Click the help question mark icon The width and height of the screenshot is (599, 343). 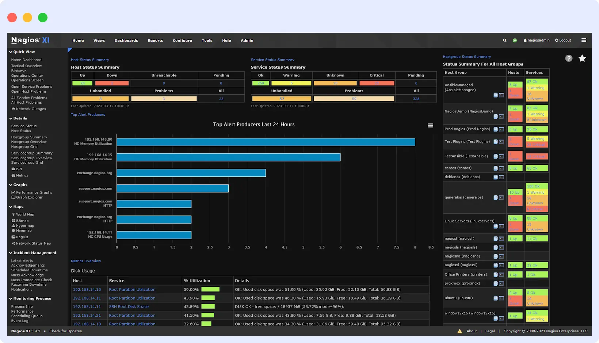[x=569, y=58]
